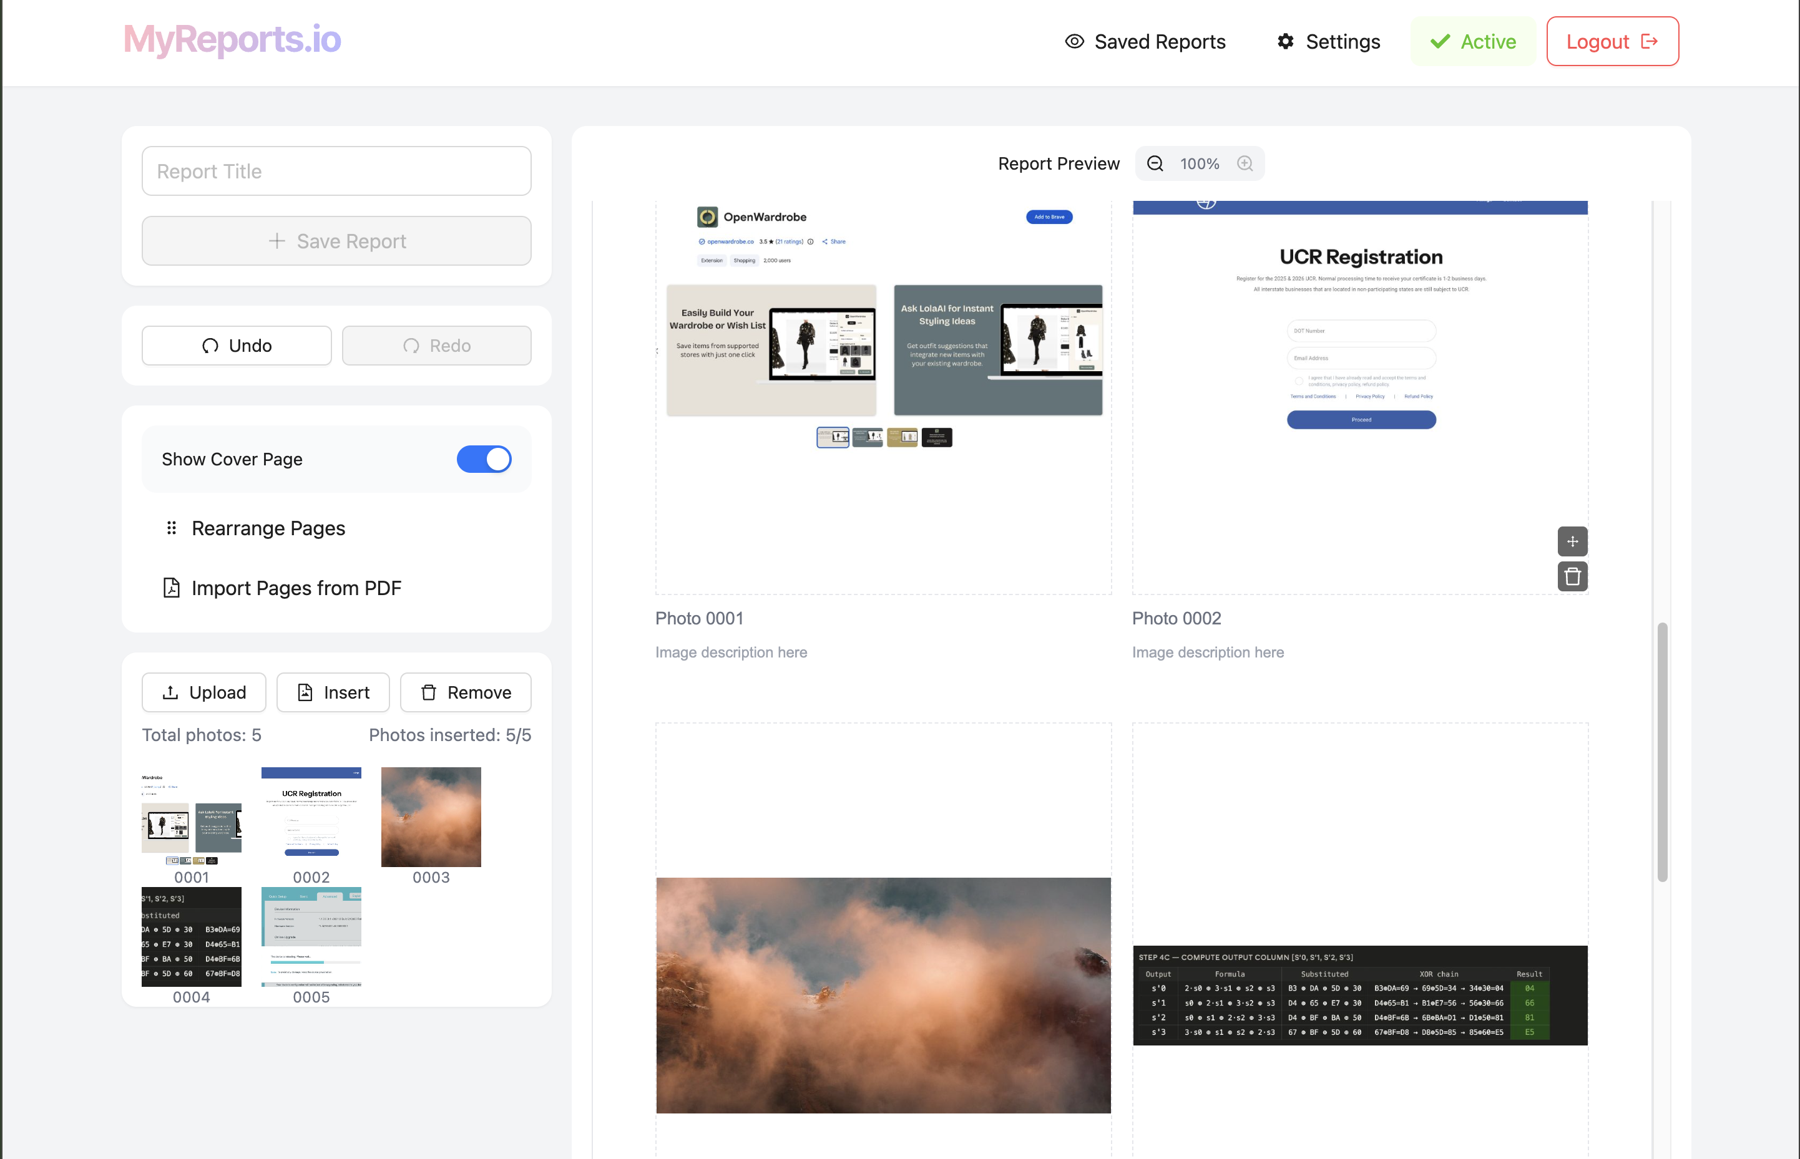Click the trash icon in Remove
Screen dimensions: 1800x1159
(428, 692)
